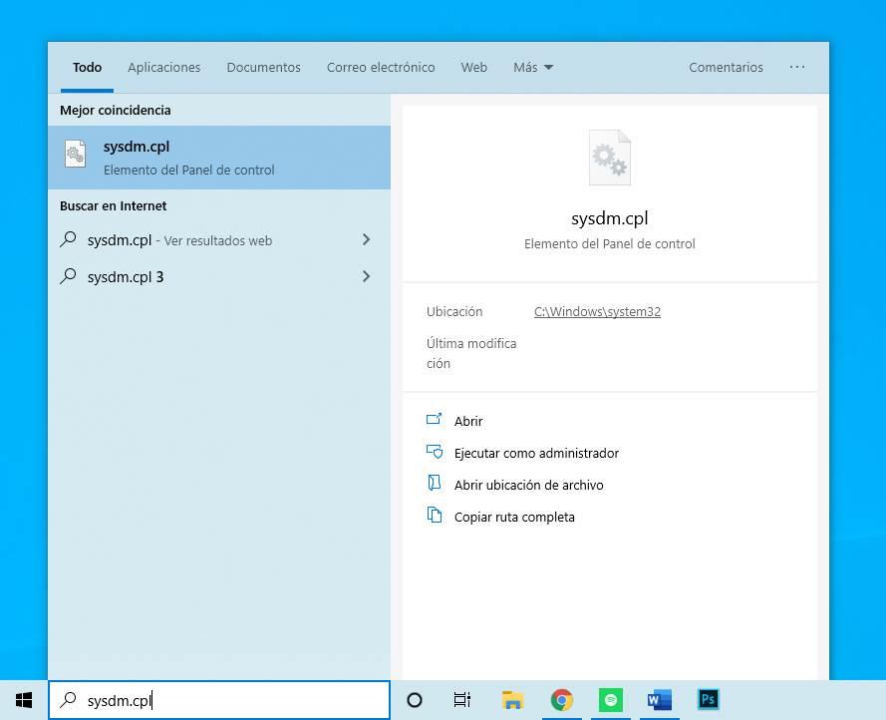The width and height of the screenshot is (886, 720).
Task: Open Task View from the taskbar
Action: 462,700
